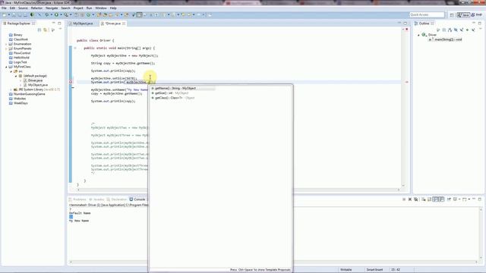
Task: Click the Skip All Breakpoints toolbar icon
Action: 39,15
